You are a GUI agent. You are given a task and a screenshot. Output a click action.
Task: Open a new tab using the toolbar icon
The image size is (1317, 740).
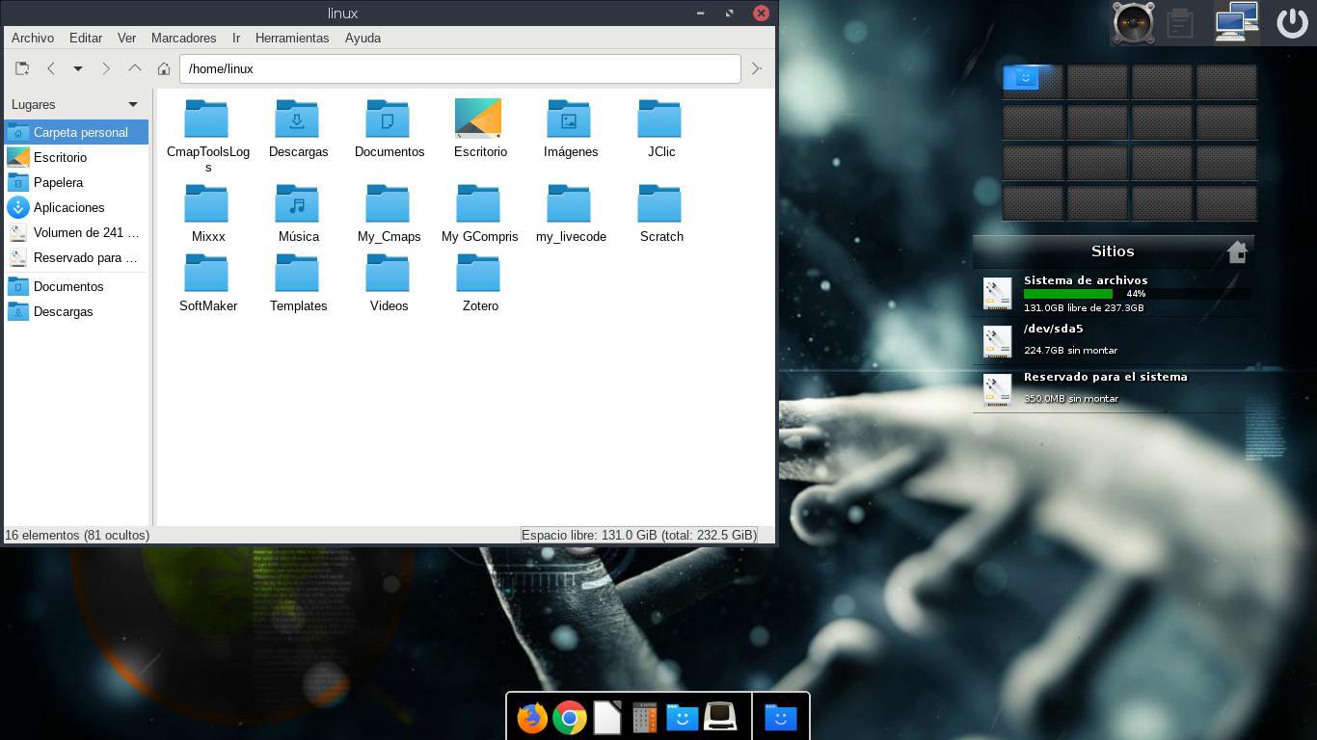[21, 68]
